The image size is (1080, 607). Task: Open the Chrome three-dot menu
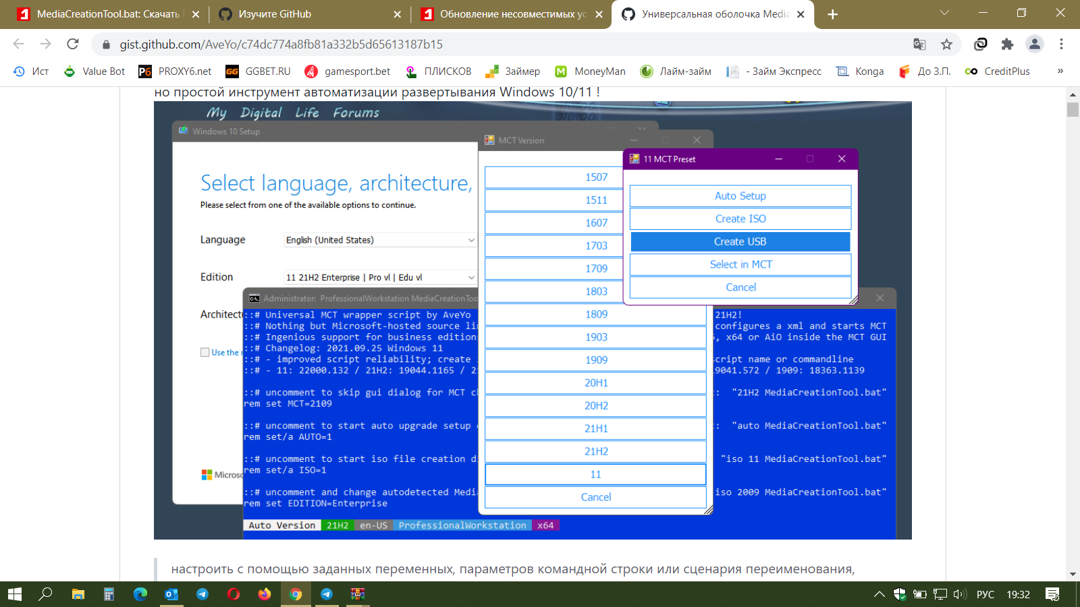tap(1061, 44)
